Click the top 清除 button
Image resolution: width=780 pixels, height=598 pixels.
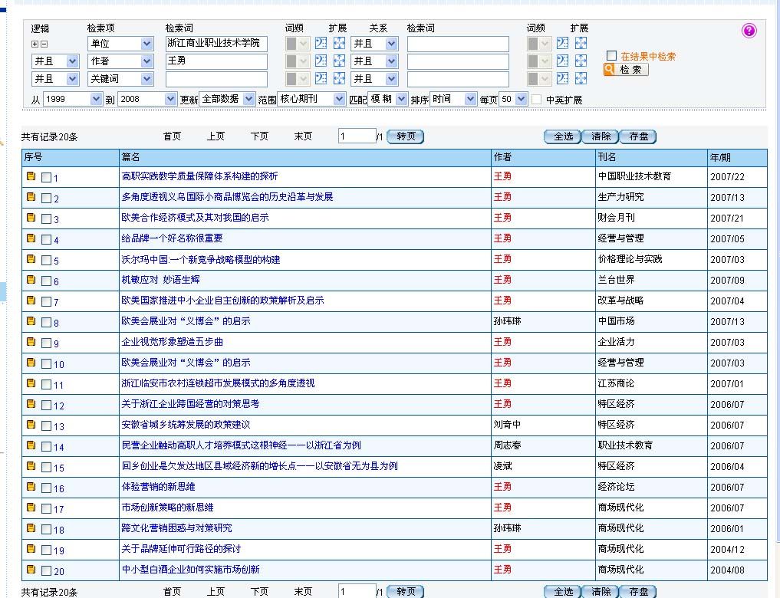[x=601, y=136]
